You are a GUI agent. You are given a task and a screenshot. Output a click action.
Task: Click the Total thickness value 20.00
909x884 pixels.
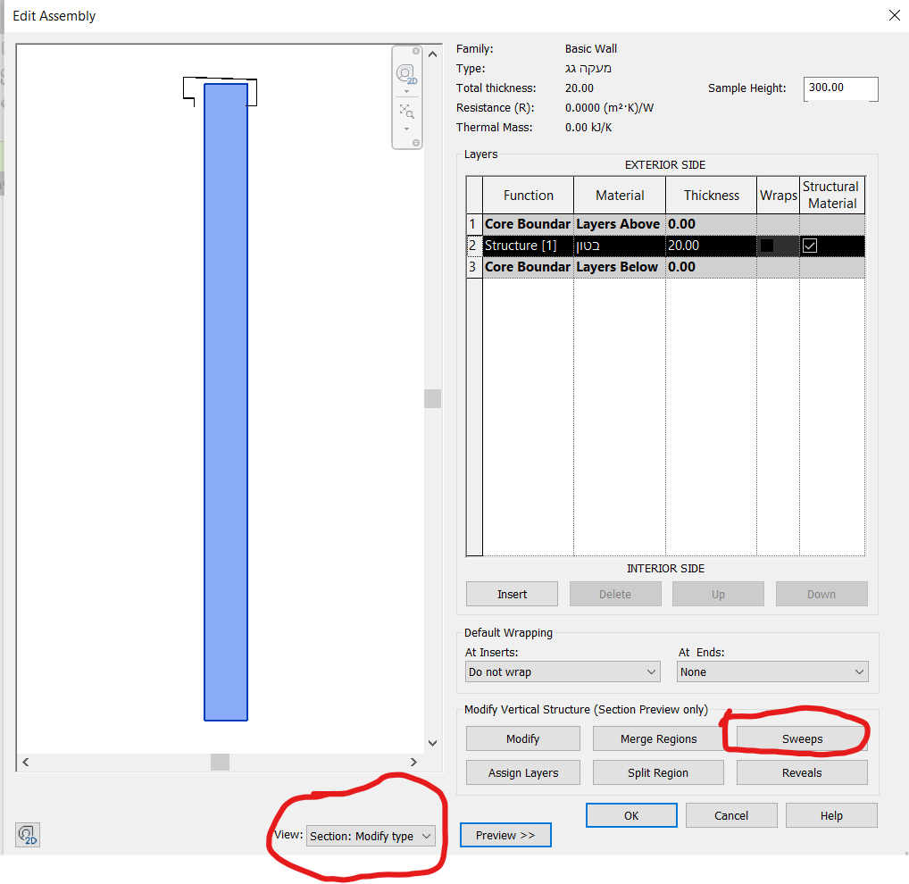click(580, 88)
